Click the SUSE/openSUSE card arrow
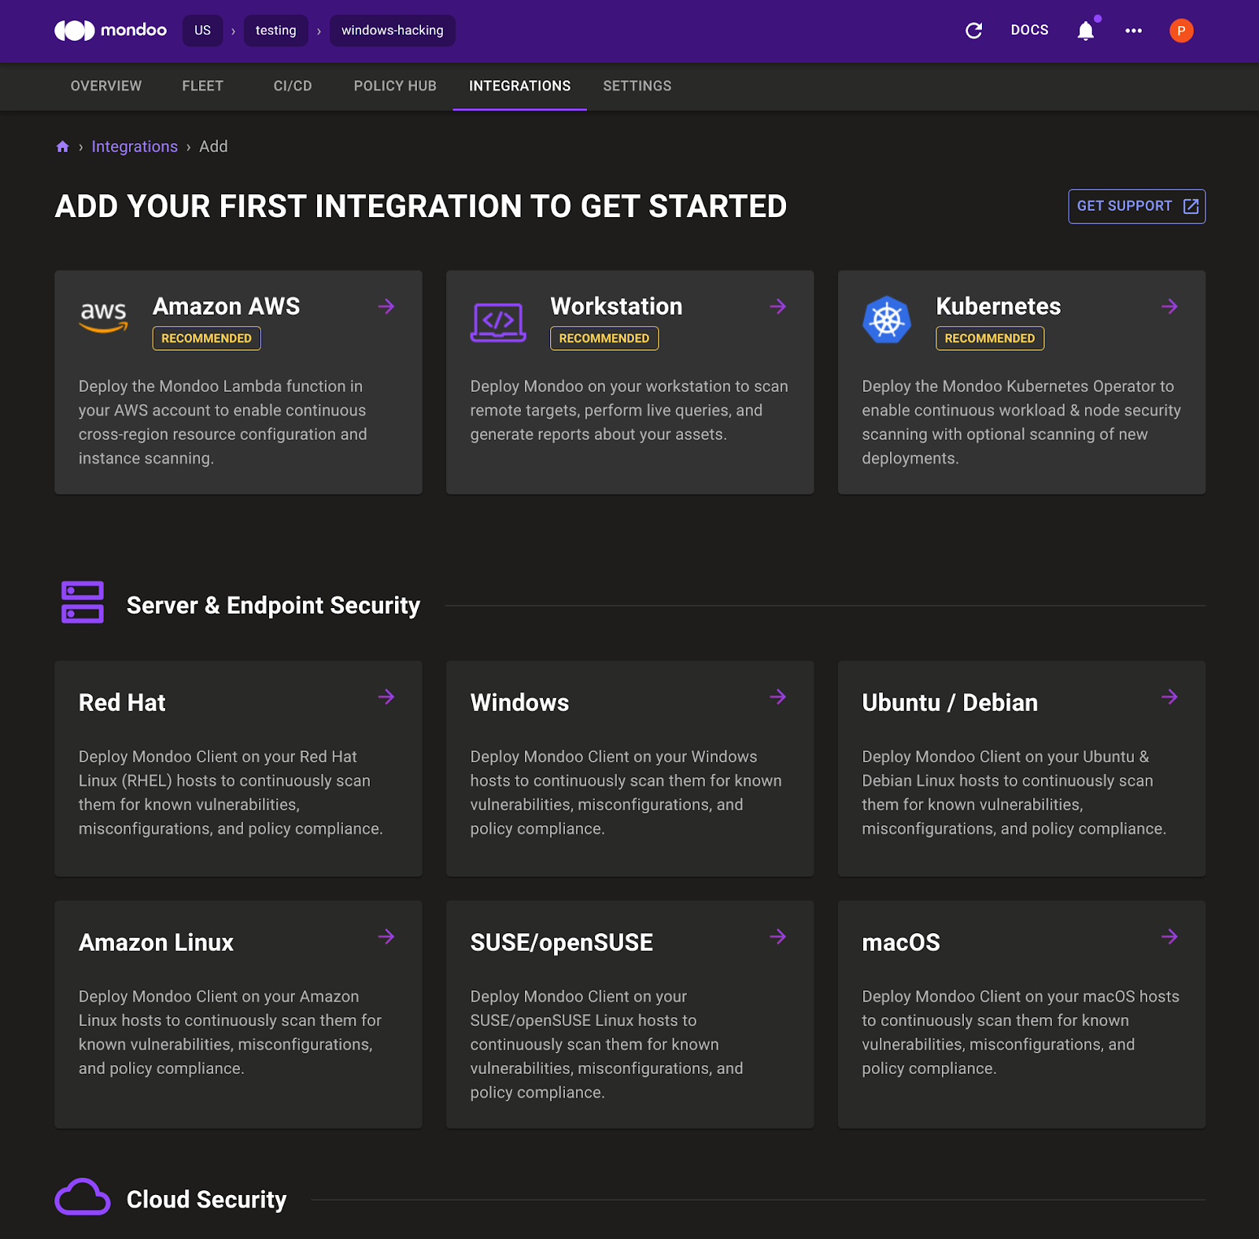The height and width of the screenshot is (1239, 1259). 778,936
